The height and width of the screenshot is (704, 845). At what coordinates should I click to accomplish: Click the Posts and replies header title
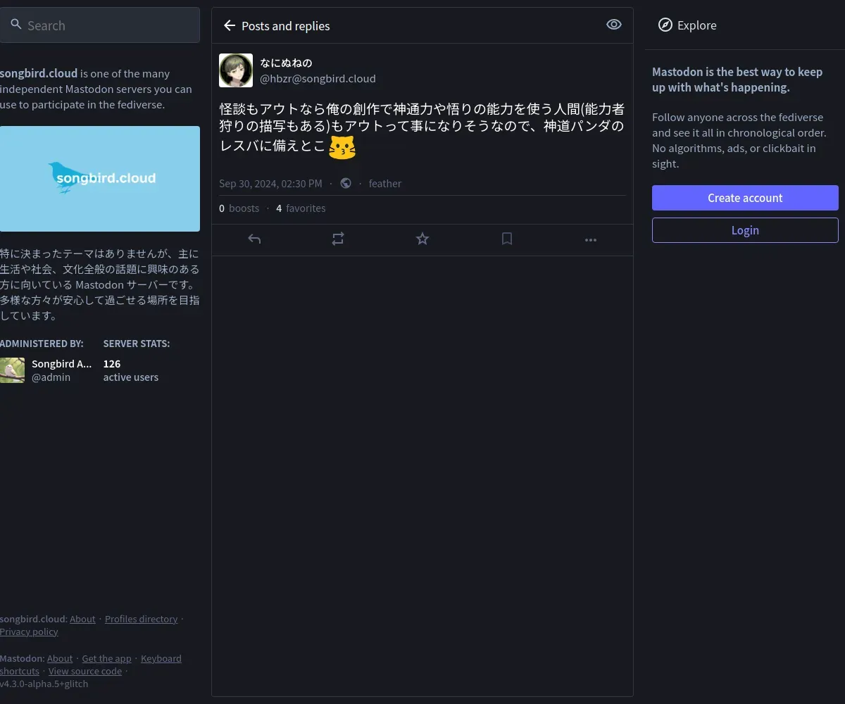[x=285, y=26]
